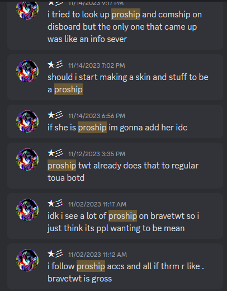
Task: Open result 'if she is proship im gonna add'
Action: (115, 121)
